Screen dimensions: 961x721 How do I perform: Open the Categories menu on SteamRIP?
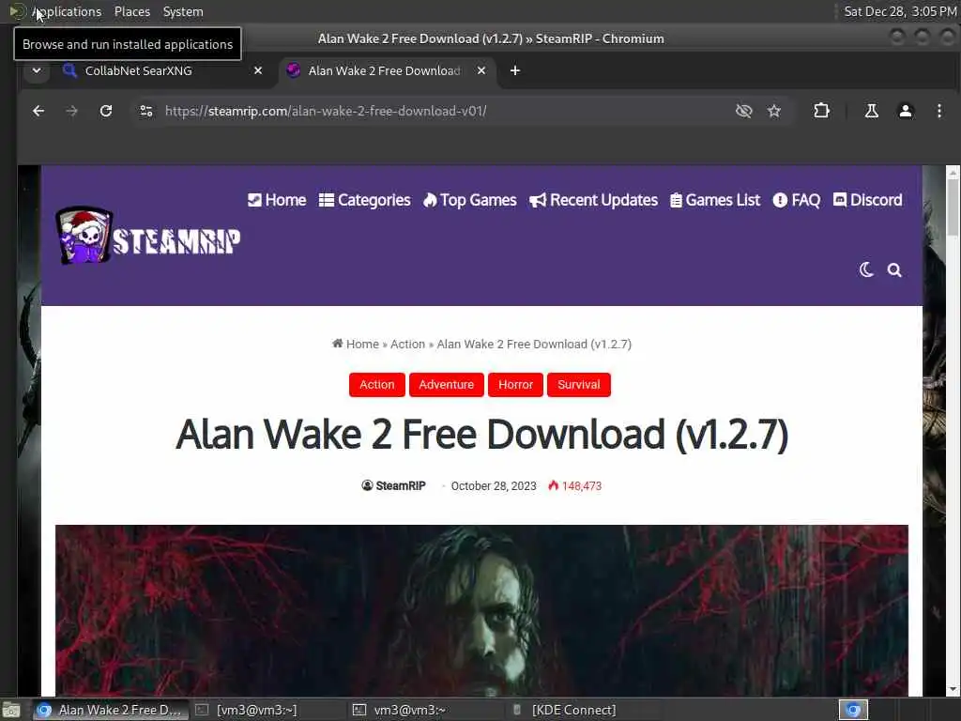point(365,200)
